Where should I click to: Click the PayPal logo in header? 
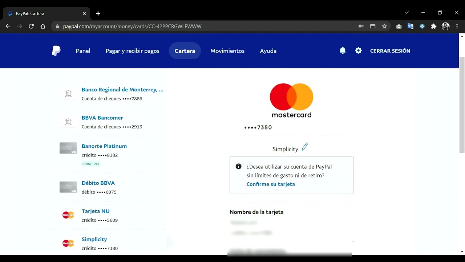click(56, 51)
